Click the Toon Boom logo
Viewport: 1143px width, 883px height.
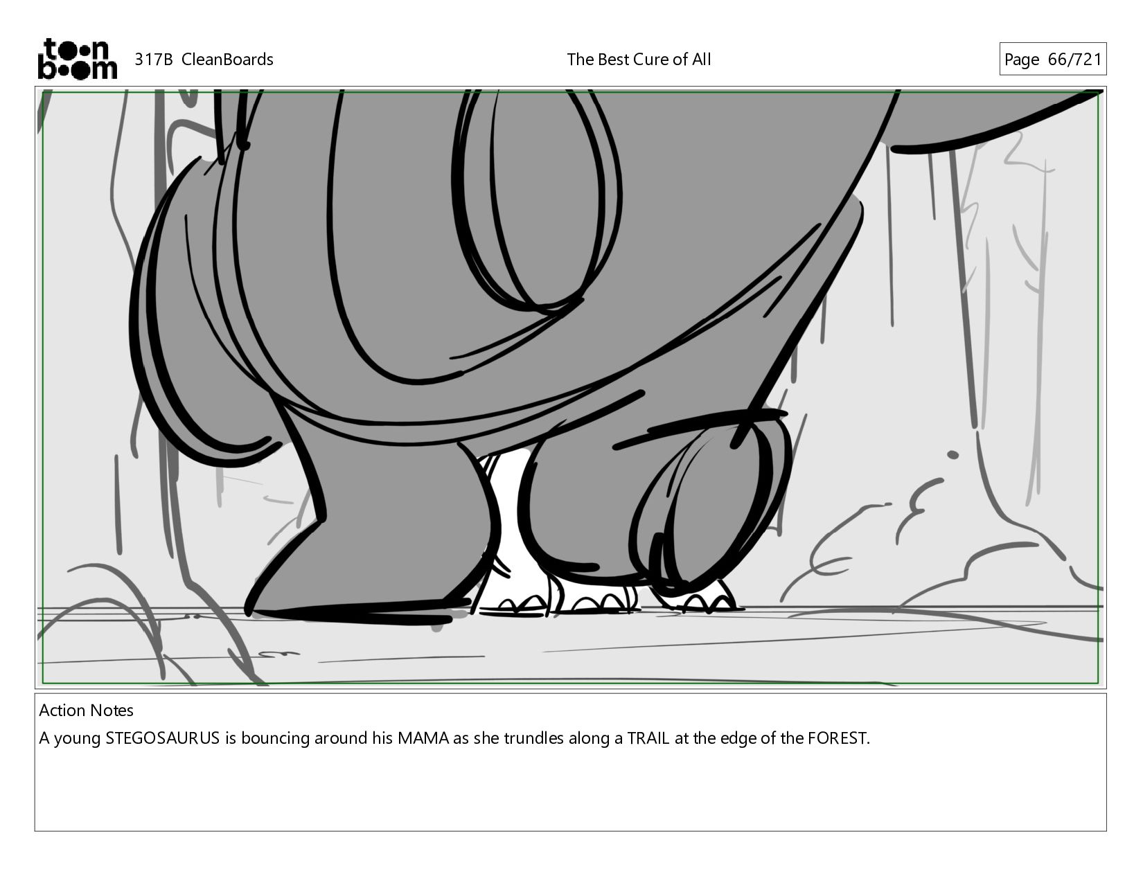click(x=77, y=59)
